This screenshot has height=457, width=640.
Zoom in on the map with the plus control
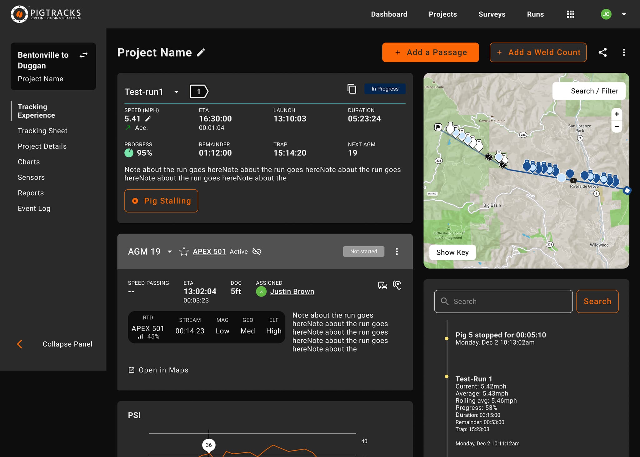[617, 114]
